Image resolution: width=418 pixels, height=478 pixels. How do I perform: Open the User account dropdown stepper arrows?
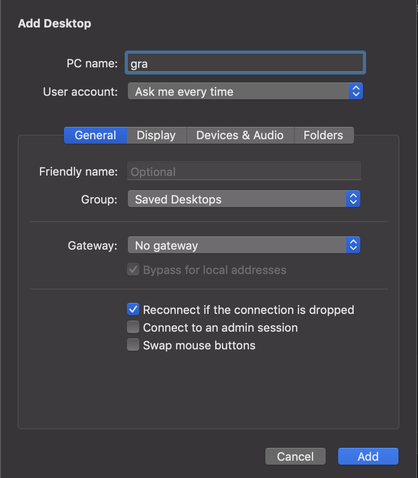pyautogui.click(x=356, y=91)
